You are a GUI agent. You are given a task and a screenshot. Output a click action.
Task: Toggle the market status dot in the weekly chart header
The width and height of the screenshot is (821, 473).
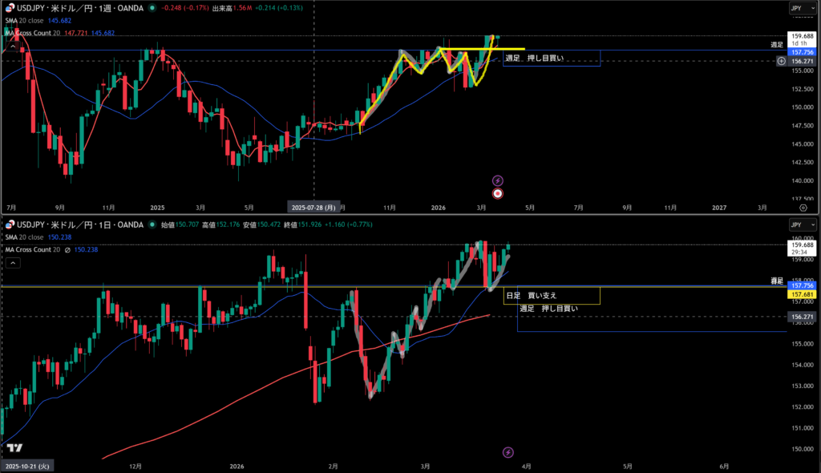[153, 8]
